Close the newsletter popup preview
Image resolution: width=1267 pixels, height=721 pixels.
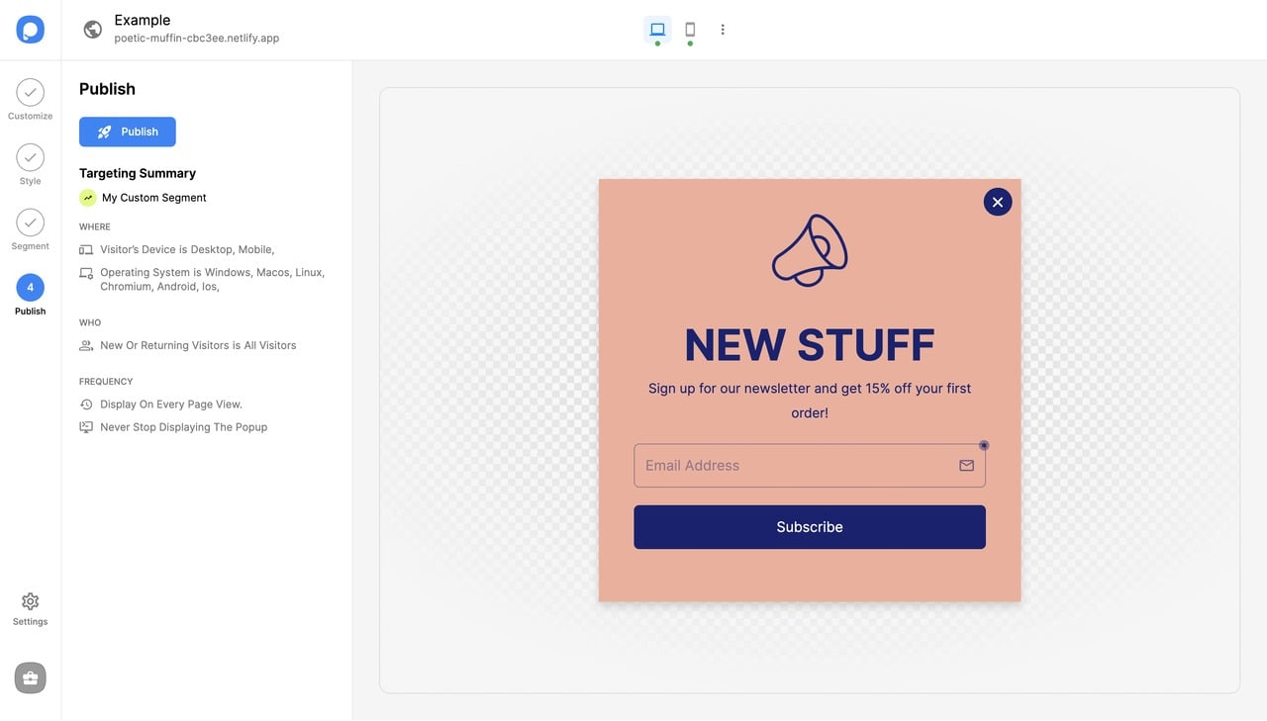coord(997,201)
